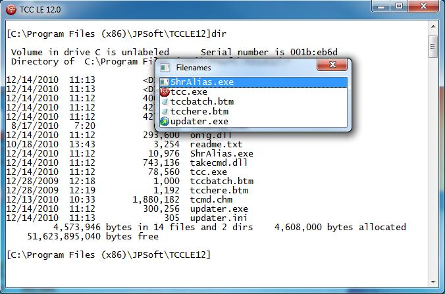The width and height of the screenshot is (445, 294).
Task: Close the TCC LE 12.0 window
Action: pos(423,6)
